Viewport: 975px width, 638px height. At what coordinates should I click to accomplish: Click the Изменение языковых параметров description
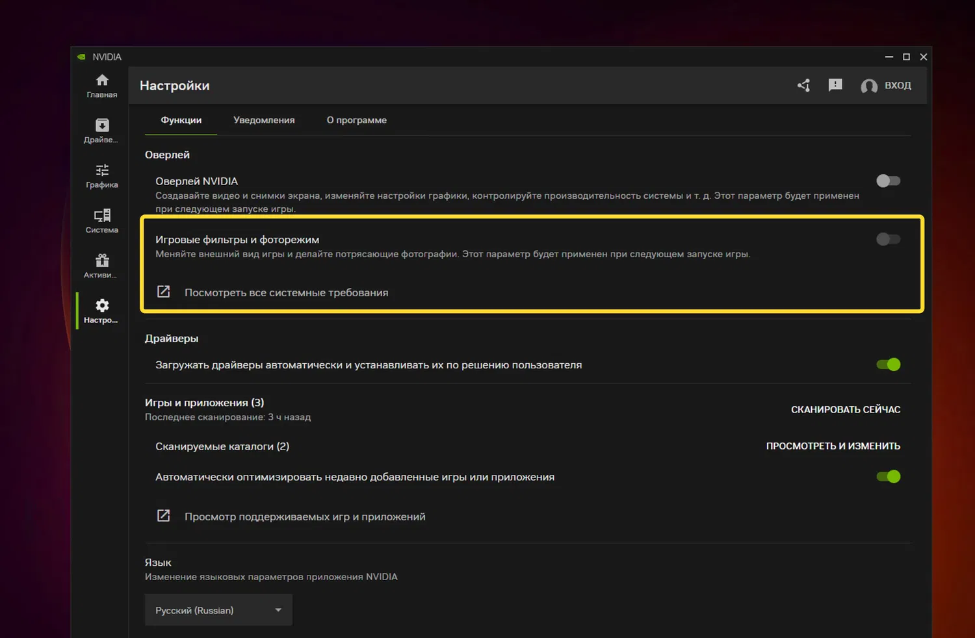coord(271,577)
